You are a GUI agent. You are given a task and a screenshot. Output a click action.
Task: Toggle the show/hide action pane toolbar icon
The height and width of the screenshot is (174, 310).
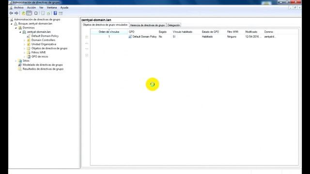pos(61,13)
